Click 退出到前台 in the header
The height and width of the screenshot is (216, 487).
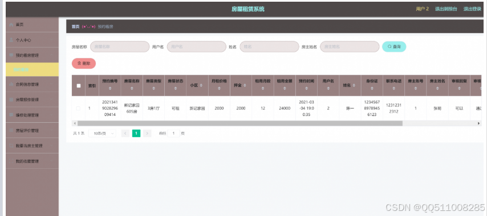(x=446, y=9)
